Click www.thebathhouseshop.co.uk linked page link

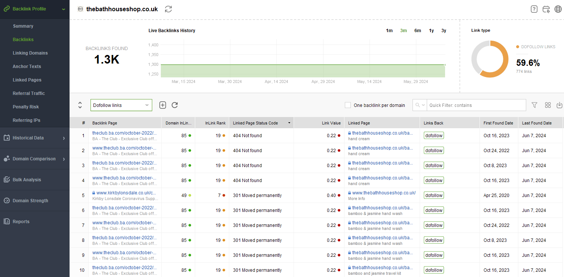[x=384, y=193]
